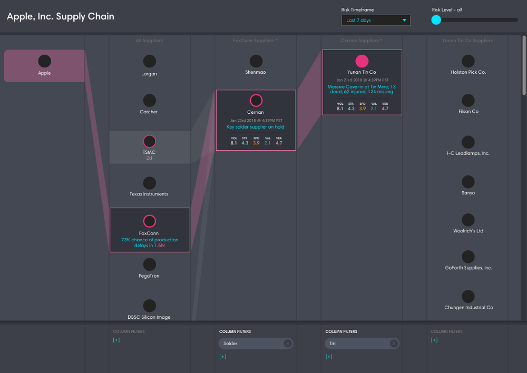This screenshot has height=373, width=527.
Task: Click the TSMC 2d risk label
Action: (149, 158)
